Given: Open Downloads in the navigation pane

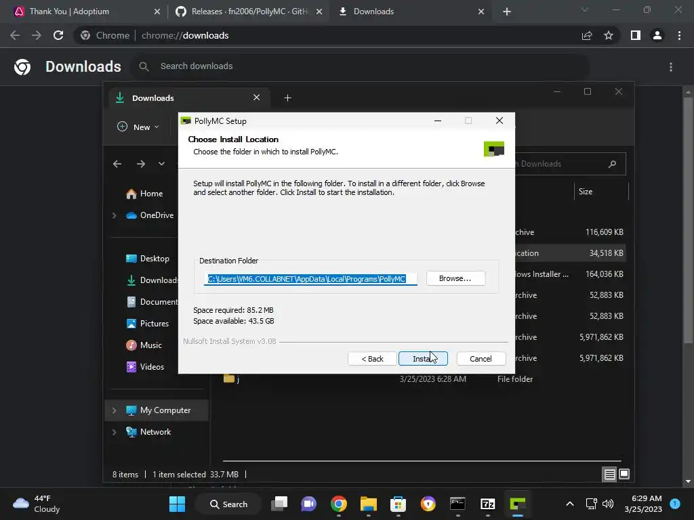Looking at the screenshot, I should click(152, 280).
